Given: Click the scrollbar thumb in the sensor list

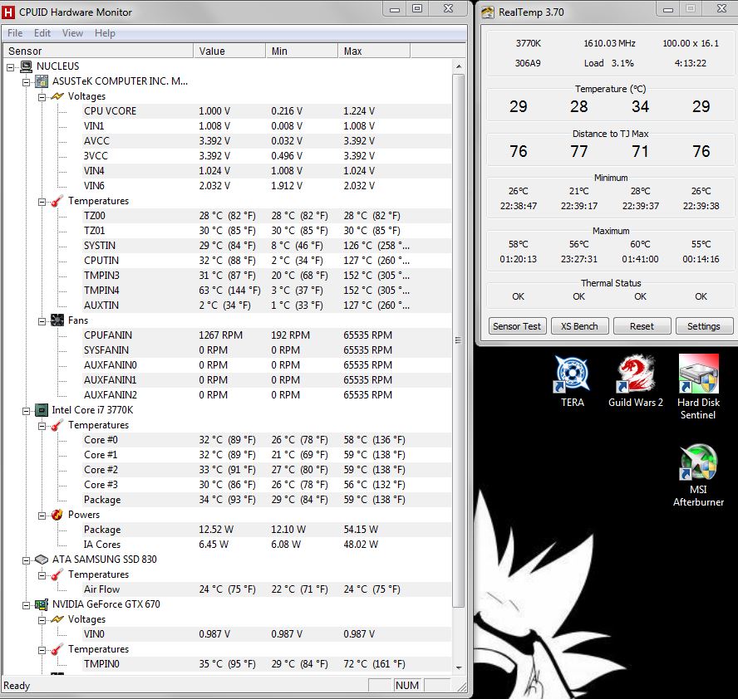Looking at the screenshot, I should pos(459,341).
